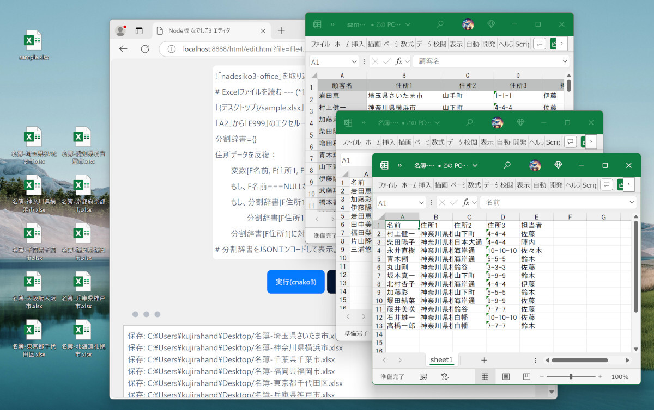Image resolution: width=654 pixels, height=410 pixels.
Task: Switch to Normal view in the front Excel status bar
Action: 485,376
